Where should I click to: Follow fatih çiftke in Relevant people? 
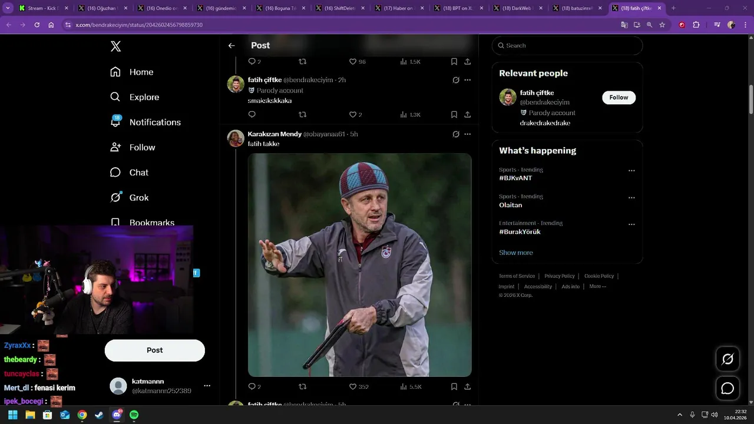click(619, 98)
